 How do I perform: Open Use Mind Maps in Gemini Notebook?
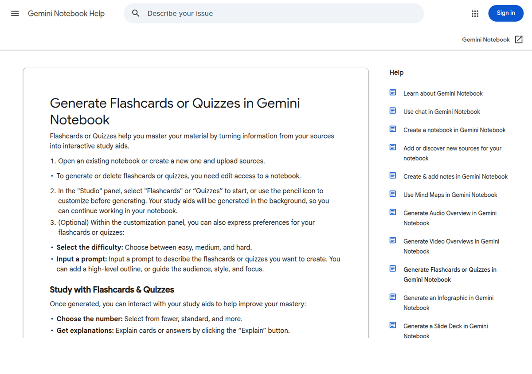[x=450, y=195]
